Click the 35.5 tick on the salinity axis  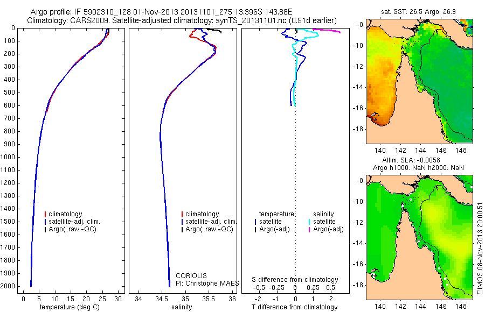pyautogui.click(x=209, y=299)
